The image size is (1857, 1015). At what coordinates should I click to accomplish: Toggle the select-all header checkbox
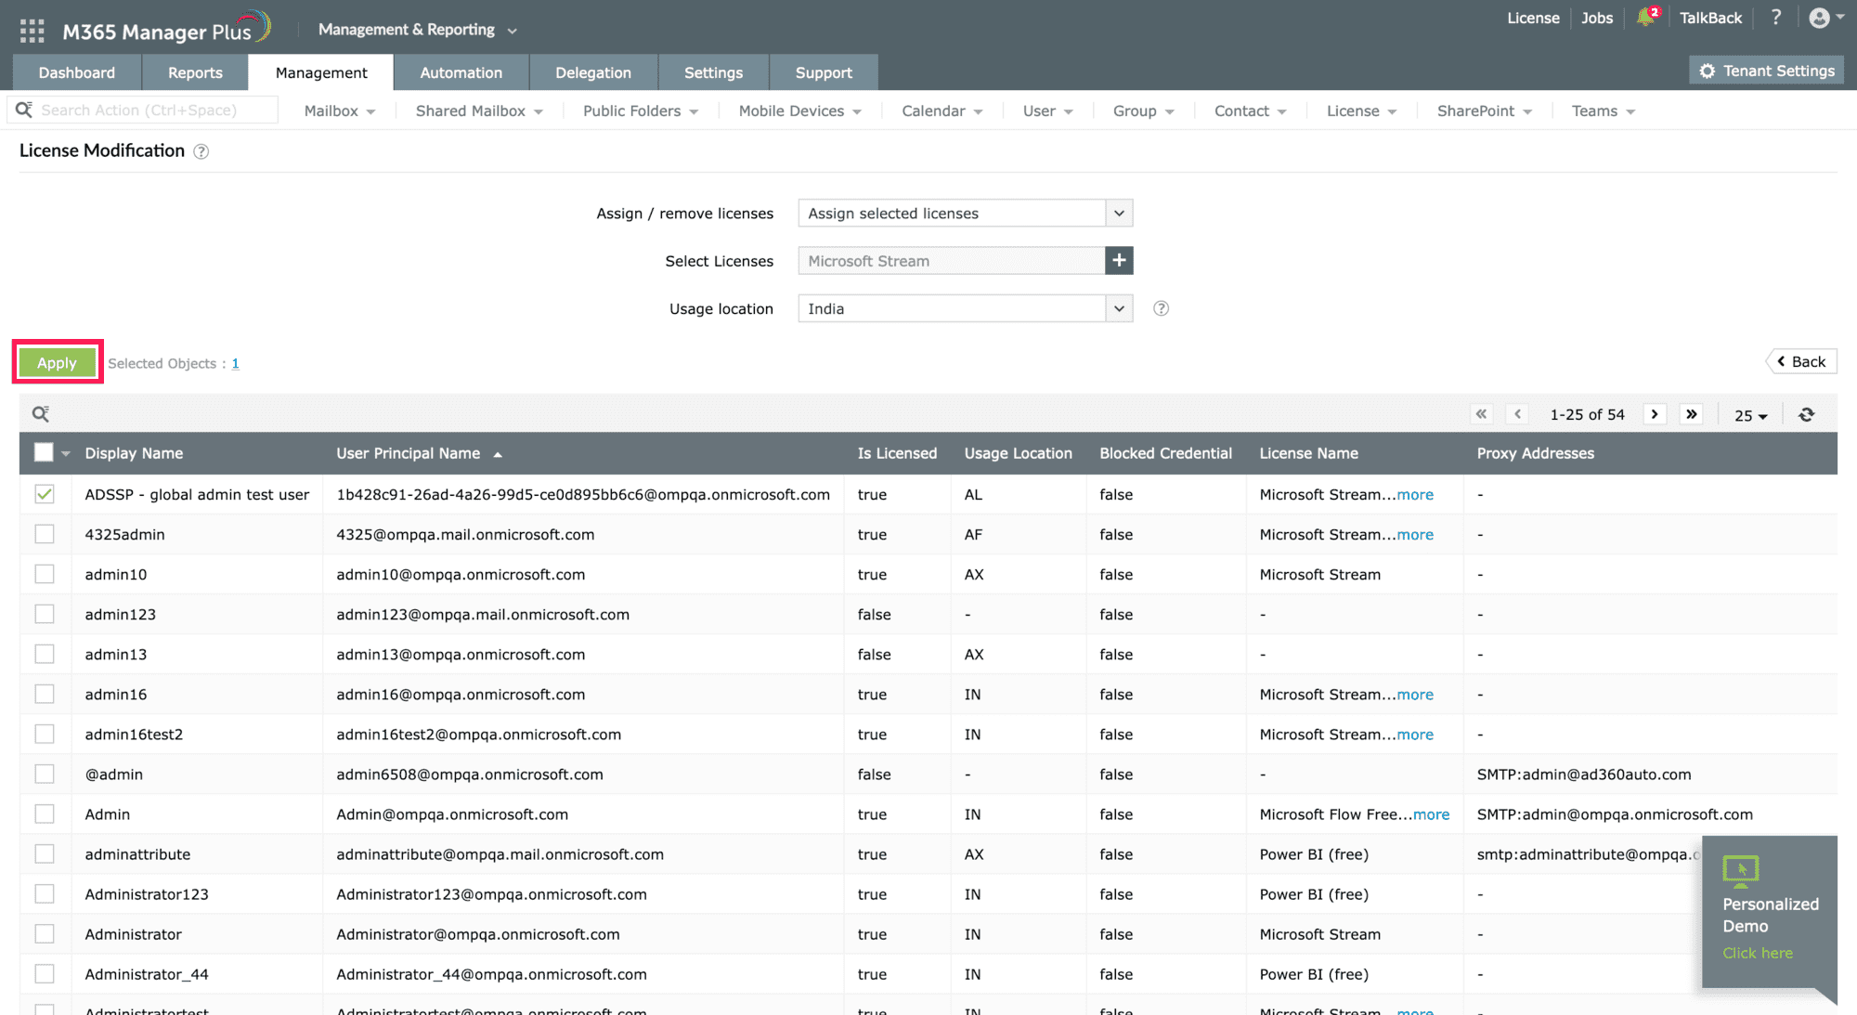[44, 452]
